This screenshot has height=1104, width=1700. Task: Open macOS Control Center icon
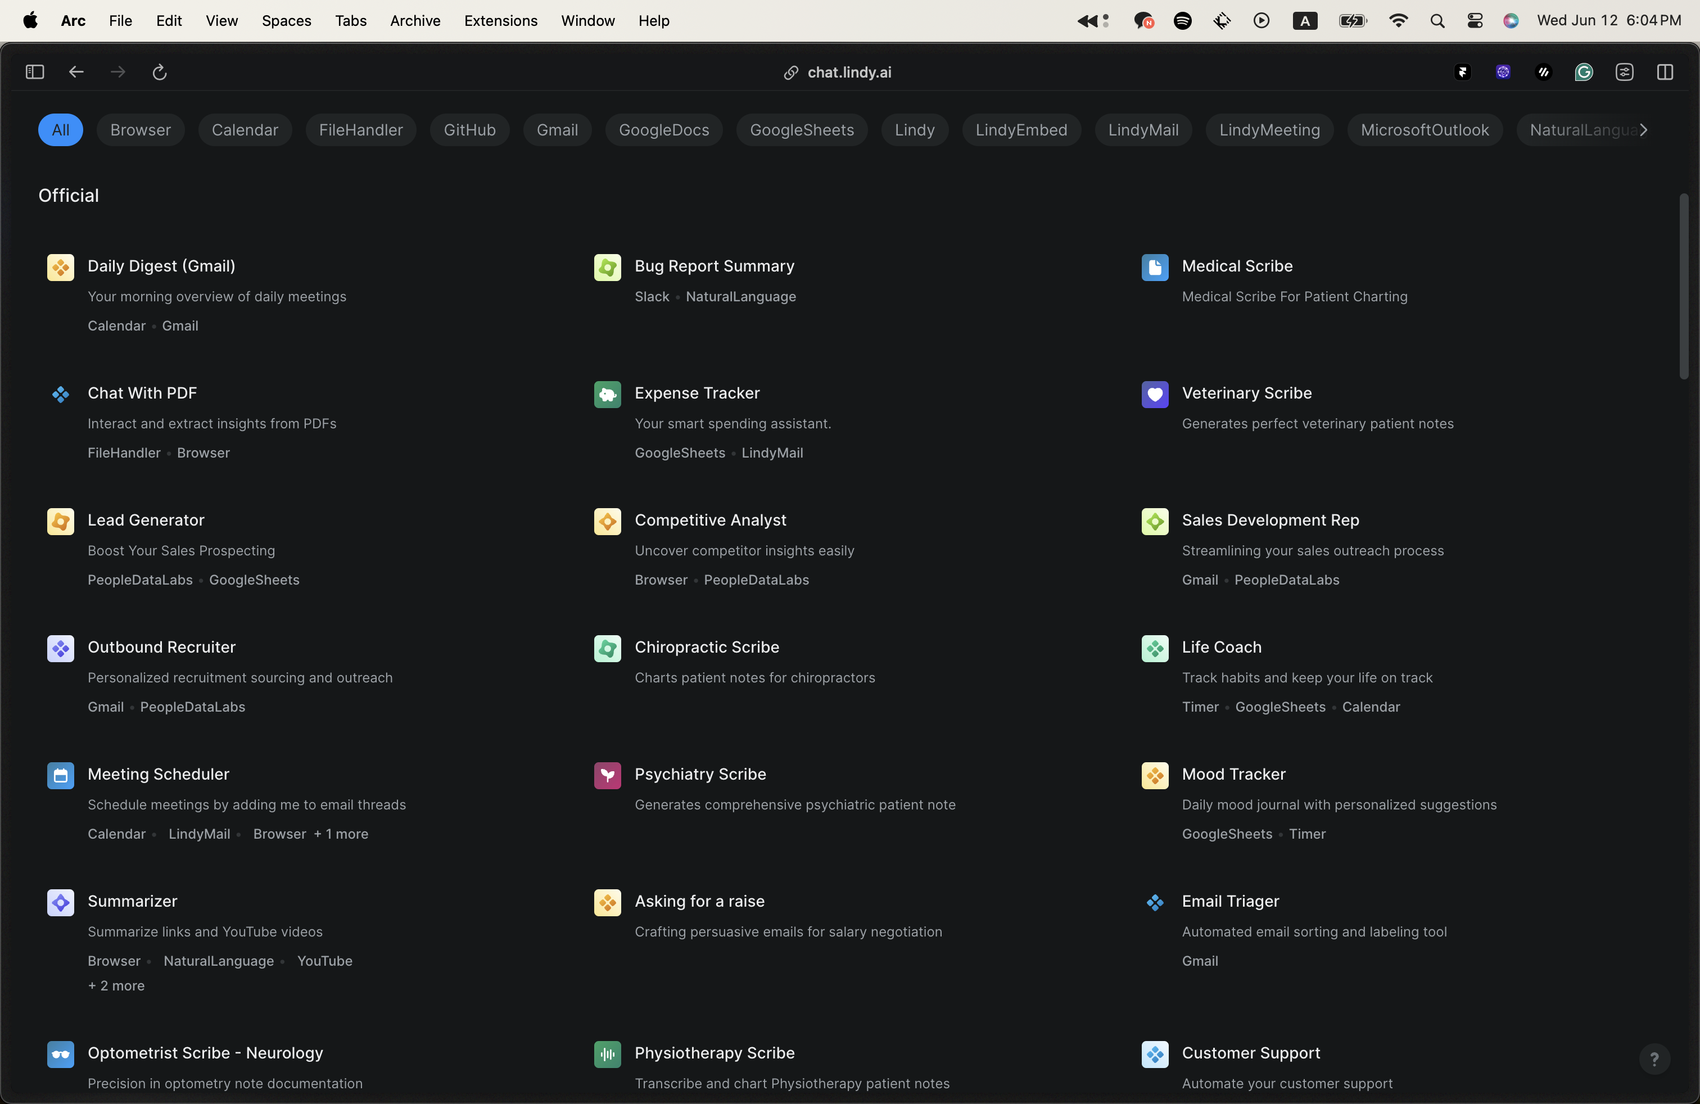pyautogui.click(x=1475, y=21)
